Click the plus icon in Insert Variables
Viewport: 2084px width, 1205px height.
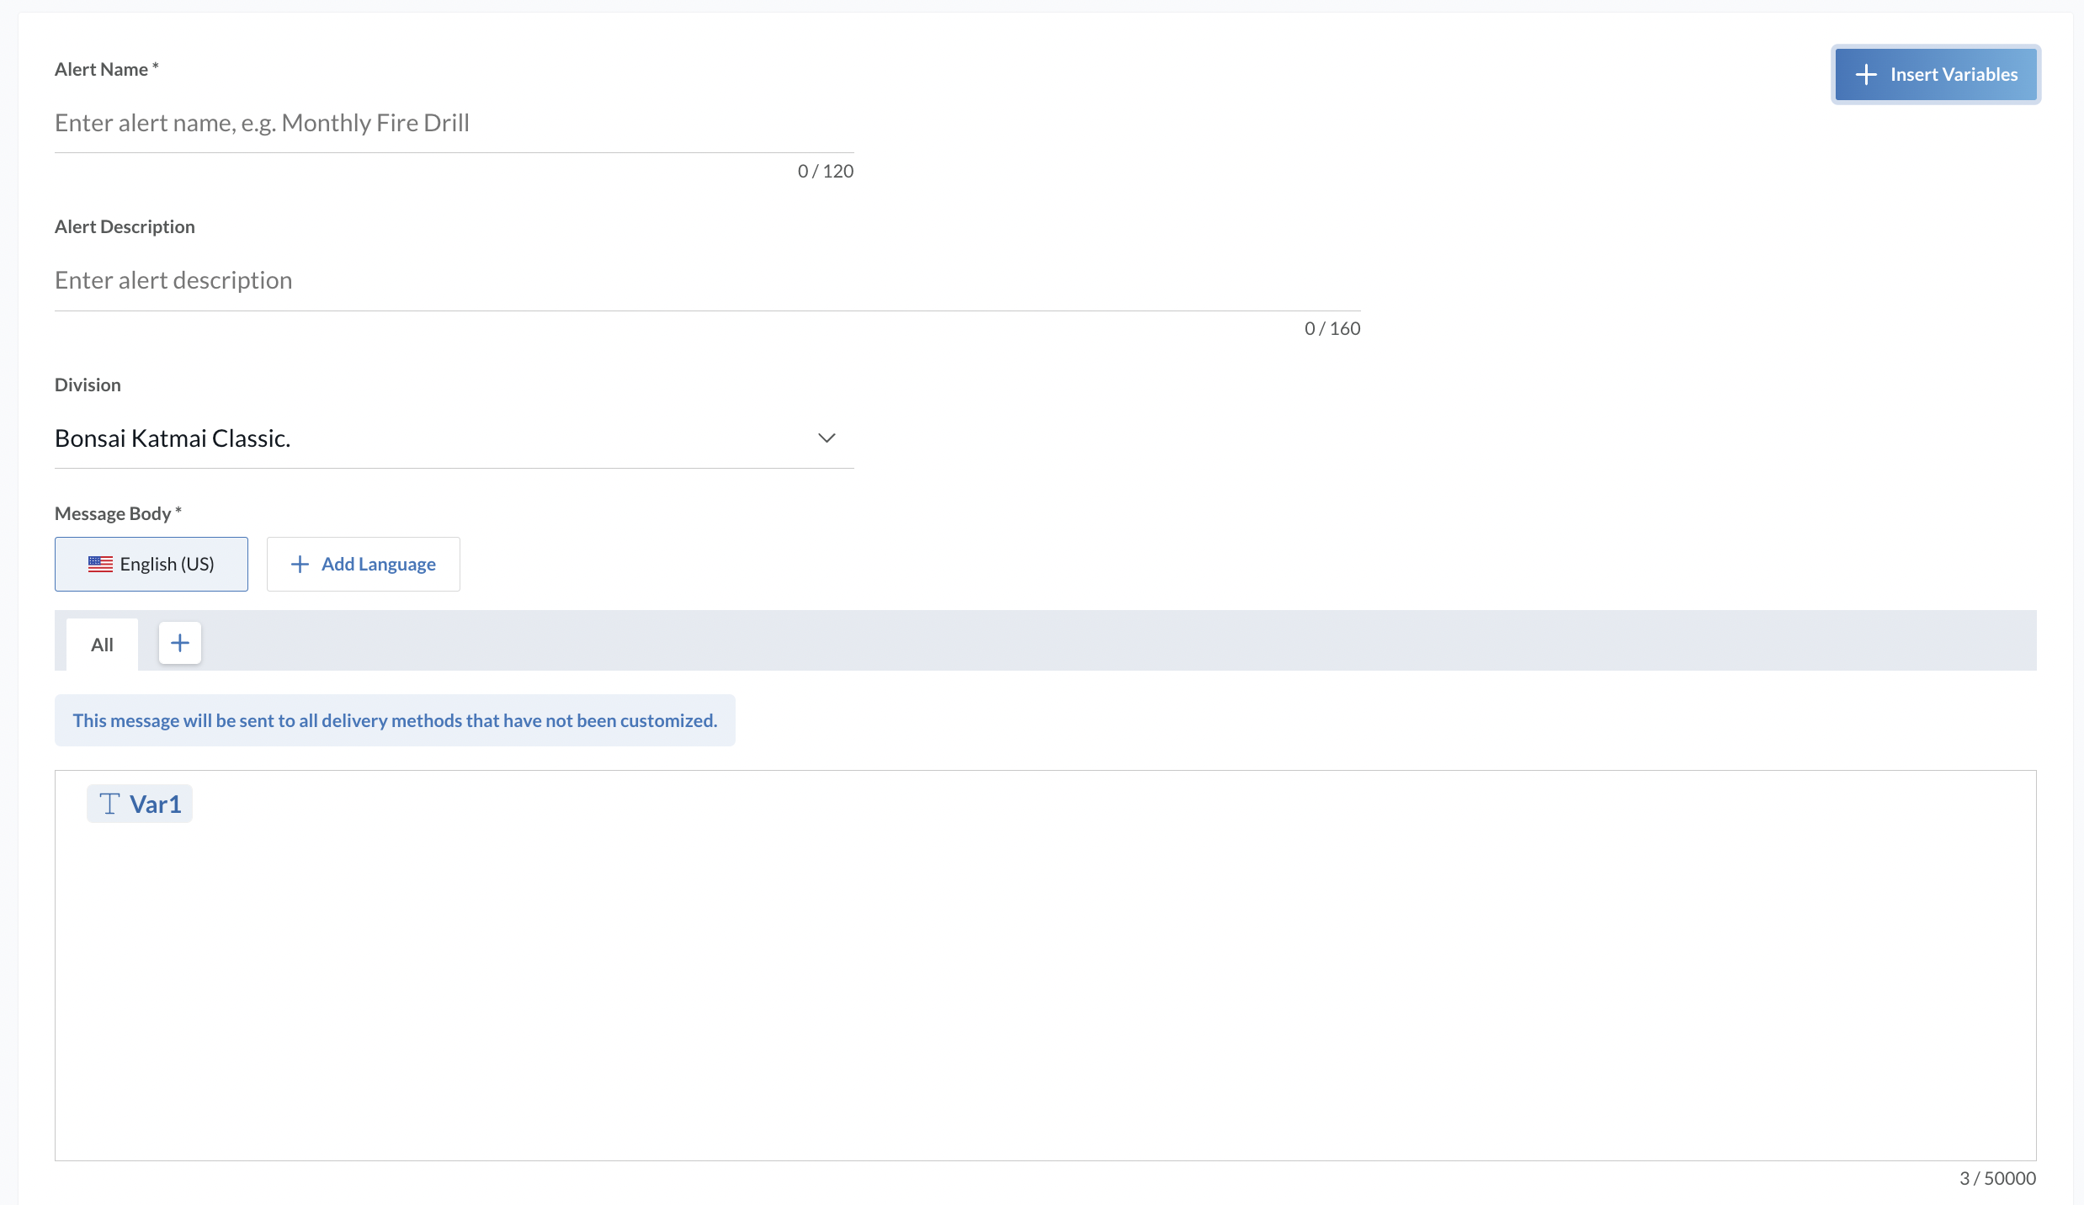(1866, 74)
